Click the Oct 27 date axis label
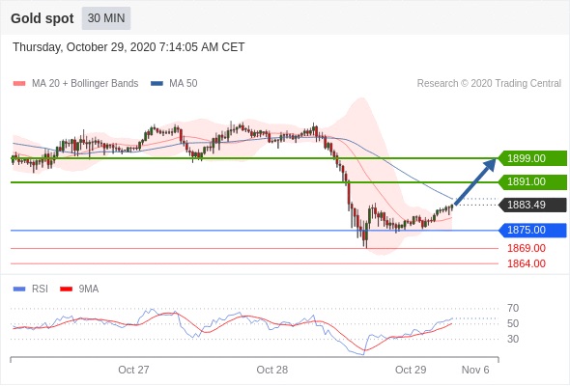Viewport: 570px width, 386px height. (x=133, y=370)
